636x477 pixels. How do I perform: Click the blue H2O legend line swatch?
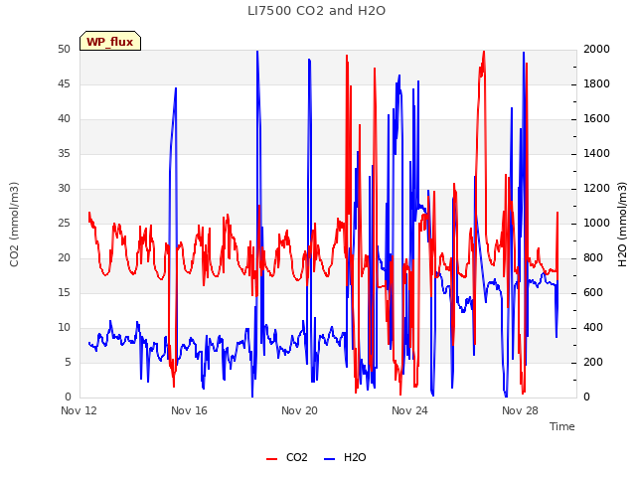pyautogui.click(x=330, y=459)
